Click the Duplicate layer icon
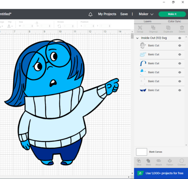The height and width of the screenshot is (179, 188). [x=168, y=28]
